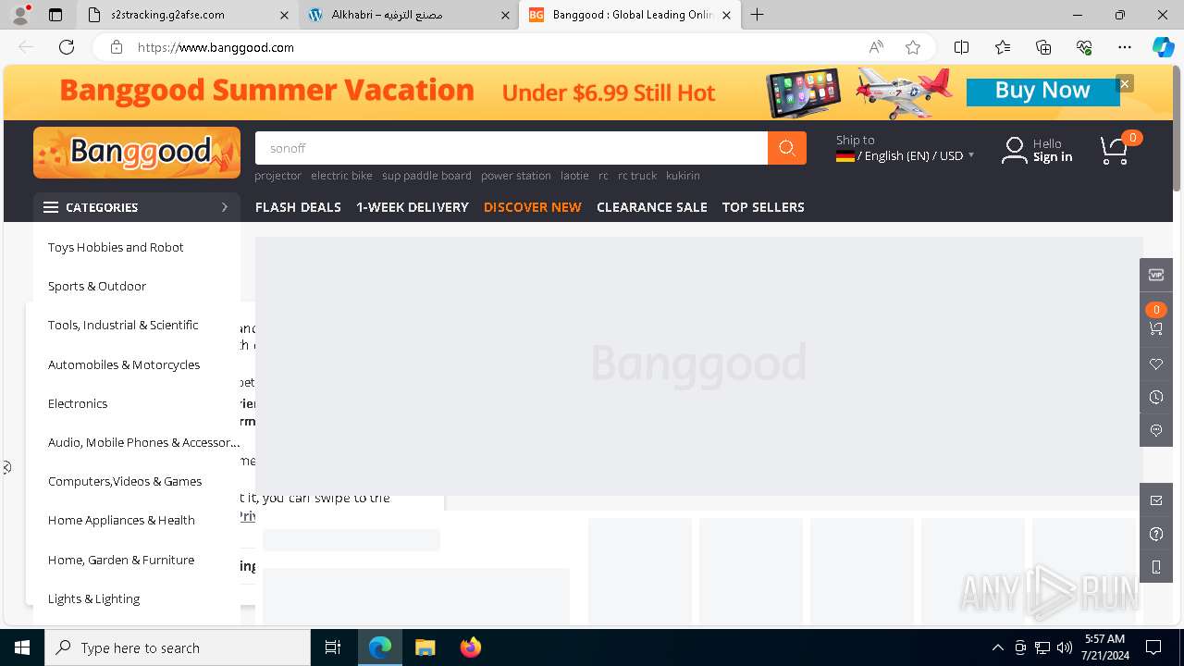
Task: Open Edge Settings and more menu
Action: [1125, 47]
